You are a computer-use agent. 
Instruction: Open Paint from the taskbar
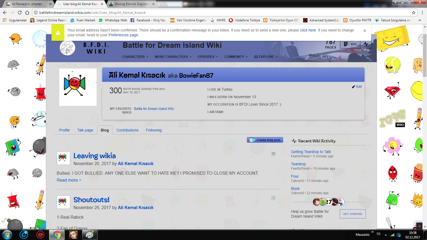coord(90,235)
